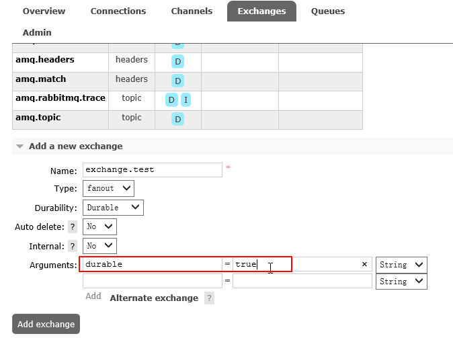Click the Add exchange button
453x338 pixels.
[x=46, y=324]
